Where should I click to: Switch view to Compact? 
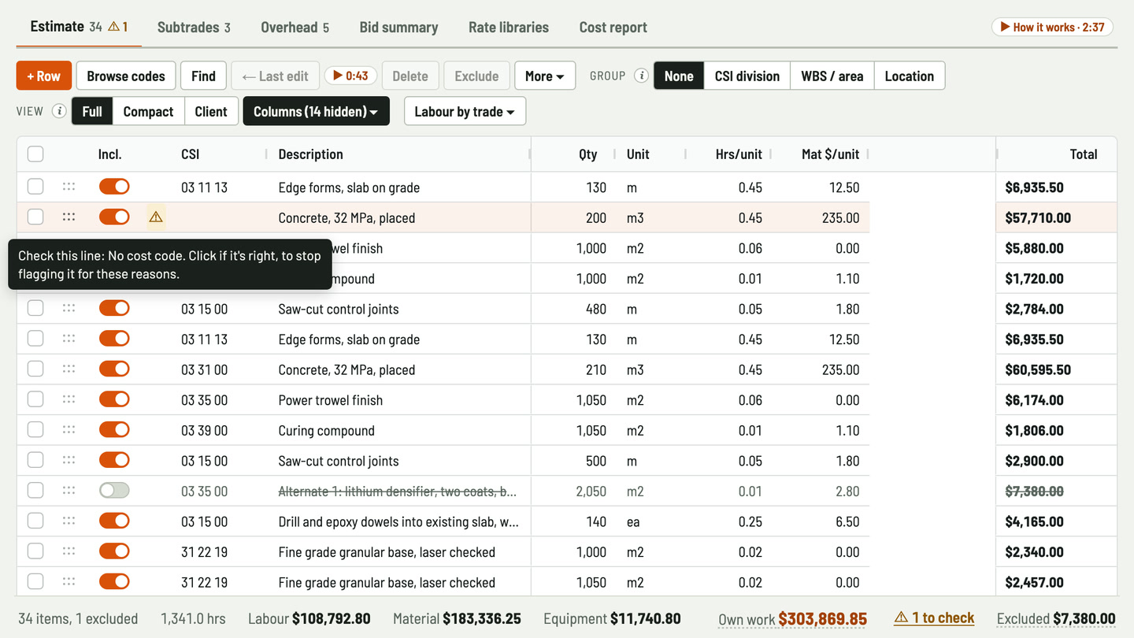(148, 111)
